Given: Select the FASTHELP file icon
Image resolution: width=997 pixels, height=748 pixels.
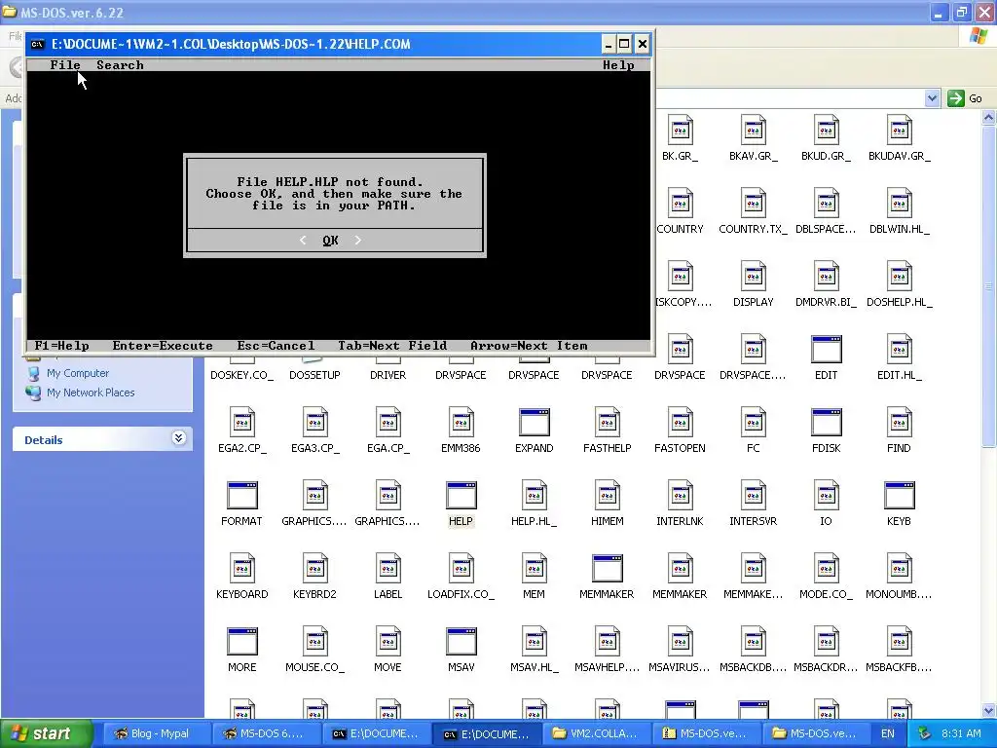Looking at the screenshot, I should point(608,423).
